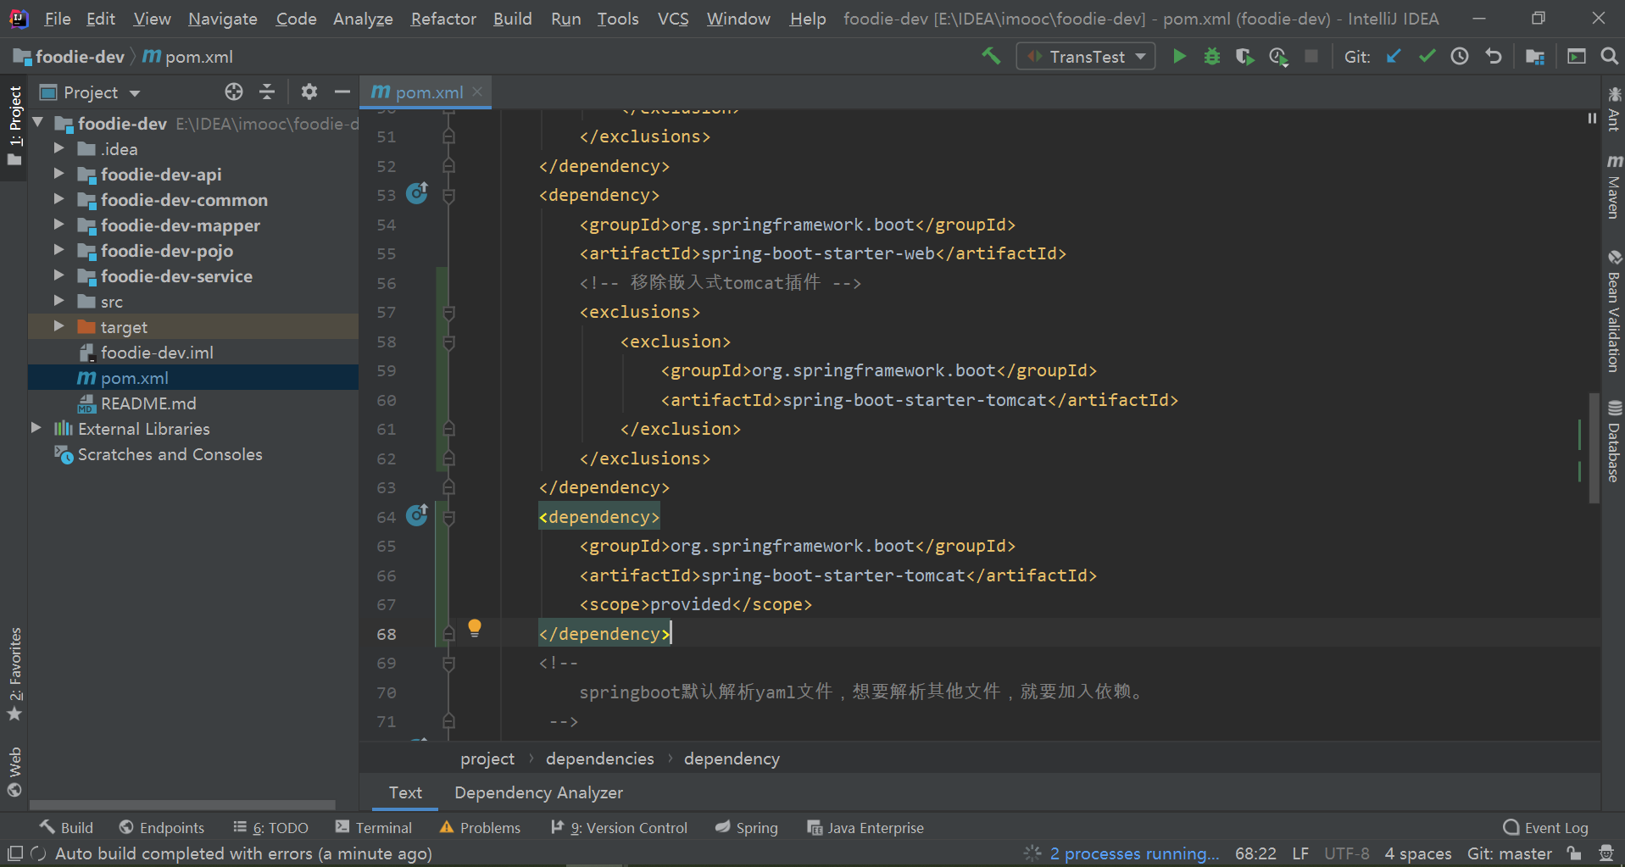Screen dimensions: 1625x867
Task: Open the Event Log
Action: tap(1545, 827)
